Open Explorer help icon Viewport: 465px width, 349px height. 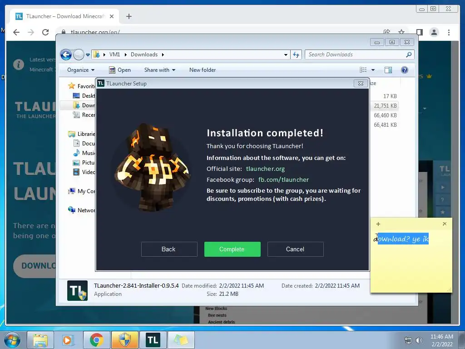(x=405, y=70)
